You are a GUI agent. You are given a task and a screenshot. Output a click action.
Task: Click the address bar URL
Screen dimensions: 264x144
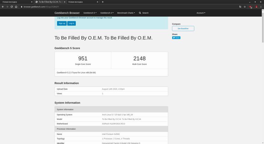click(x=41, y=7)
